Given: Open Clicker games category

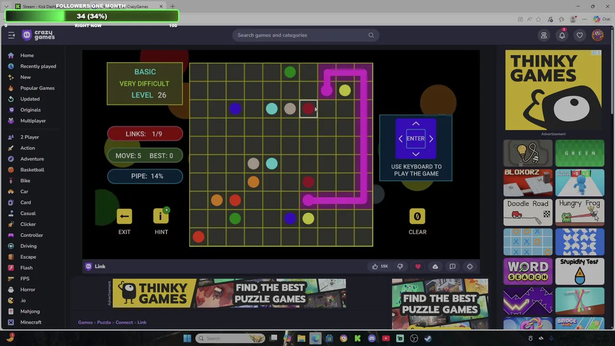Looking at the screenshot, I should pyautogui.click(x=28, y=224).
